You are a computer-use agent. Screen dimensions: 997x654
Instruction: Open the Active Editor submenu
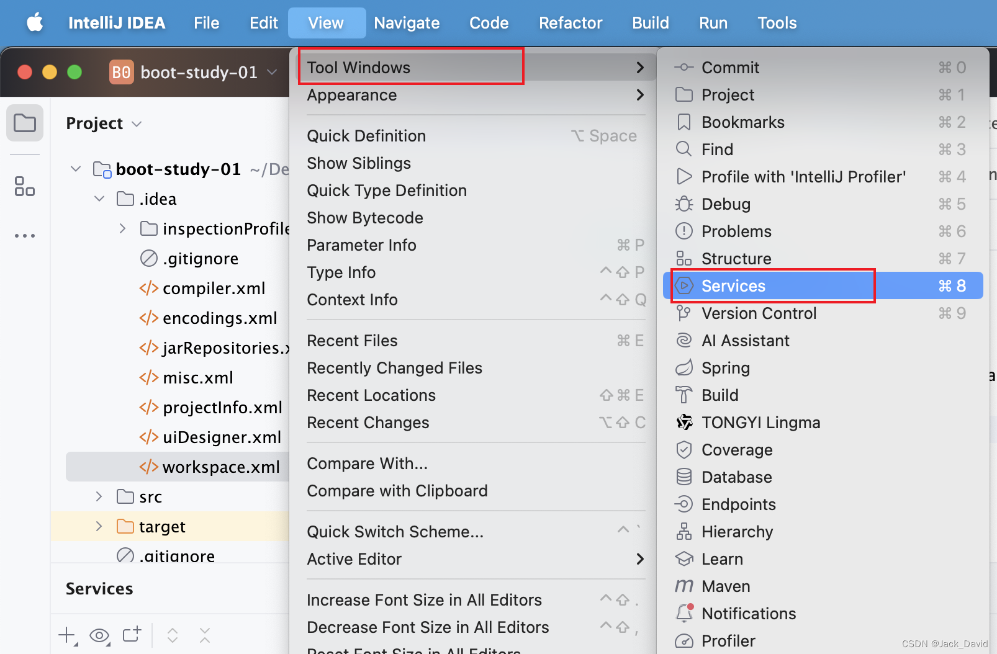tap(476, 559)
